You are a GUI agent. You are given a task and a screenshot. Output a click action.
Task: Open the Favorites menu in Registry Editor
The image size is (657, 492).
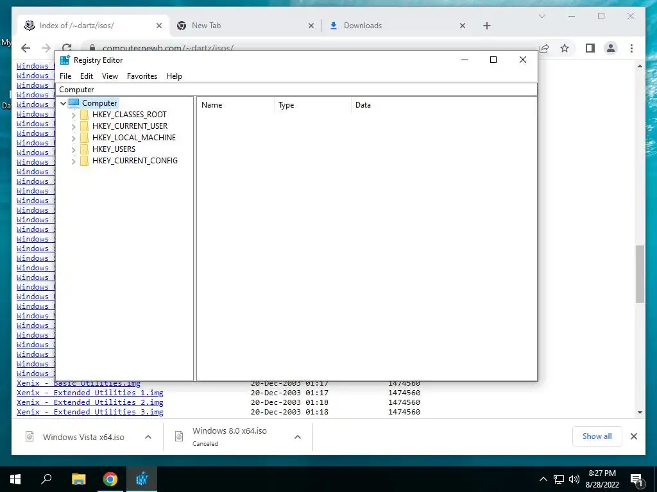tap(142, 76)
